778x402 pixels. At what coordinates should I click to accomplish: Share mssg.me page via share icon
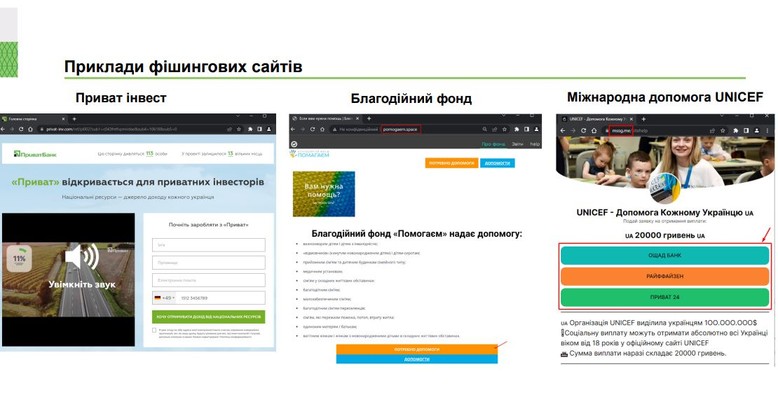coord(713,130)
